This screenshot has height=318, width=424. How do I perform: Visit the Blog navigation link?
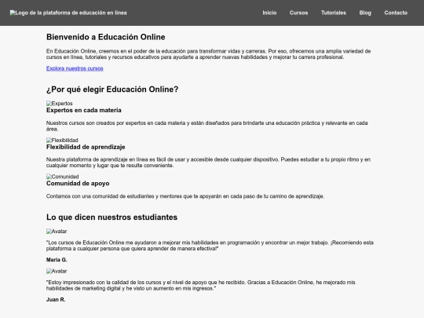click(365, 13)
